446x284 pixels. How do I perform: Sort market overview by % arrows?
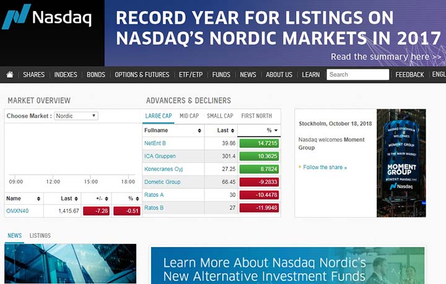(138, 199)
